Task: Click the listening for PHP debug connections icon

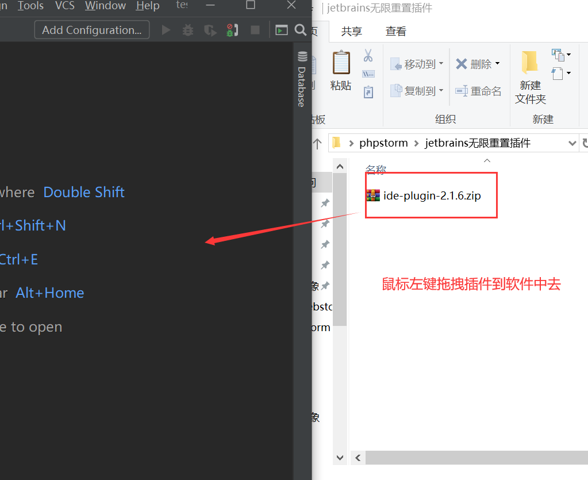Action: tap(233, 30)
